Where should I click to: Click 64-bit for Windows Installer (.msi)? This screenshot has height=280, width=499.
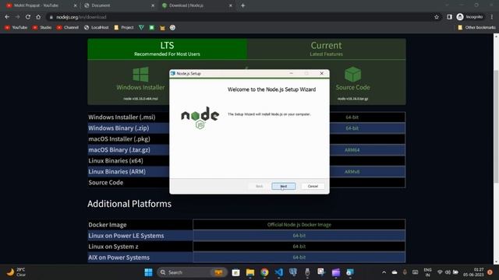coord(352,117)
